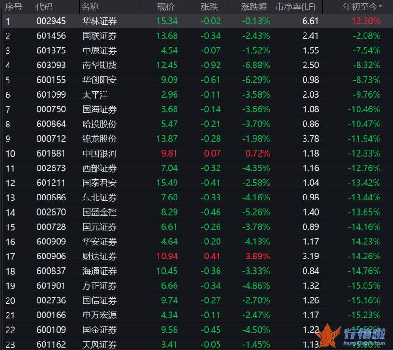The width and height of the screenshot is (393, 350).
Task: Select the 国元证券 stock name
Action: click(99, 227)
